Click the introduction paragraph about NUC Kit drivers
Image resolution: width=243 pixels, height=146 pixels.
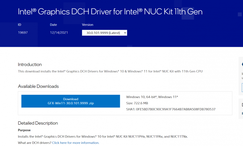[110, 71]
